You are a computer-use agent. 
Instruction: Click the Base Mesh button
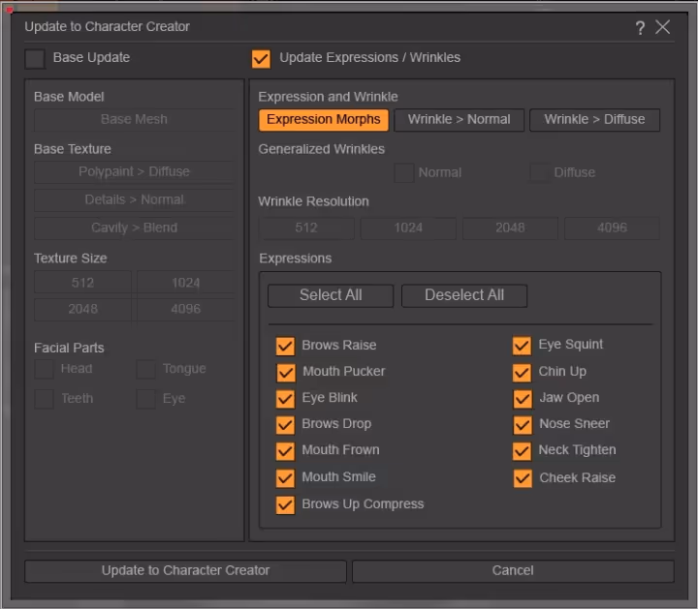(134, 120)
